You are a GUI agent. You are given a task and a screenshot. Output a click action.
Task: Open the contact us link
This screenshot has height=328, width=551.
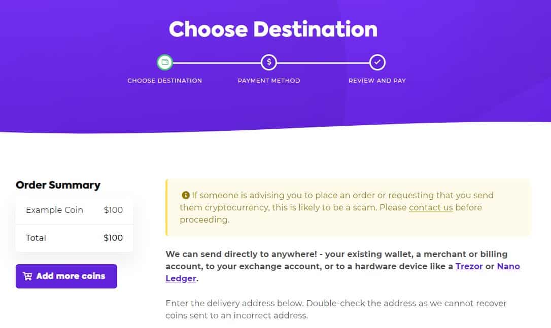pos(431,207)
